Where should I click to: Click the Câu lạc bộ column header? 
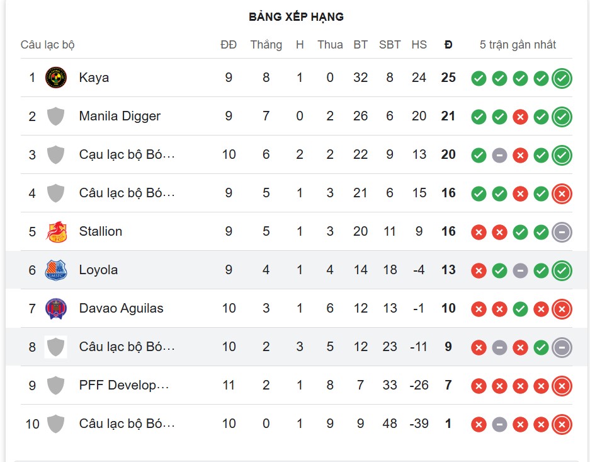click(x=48, y=45)
